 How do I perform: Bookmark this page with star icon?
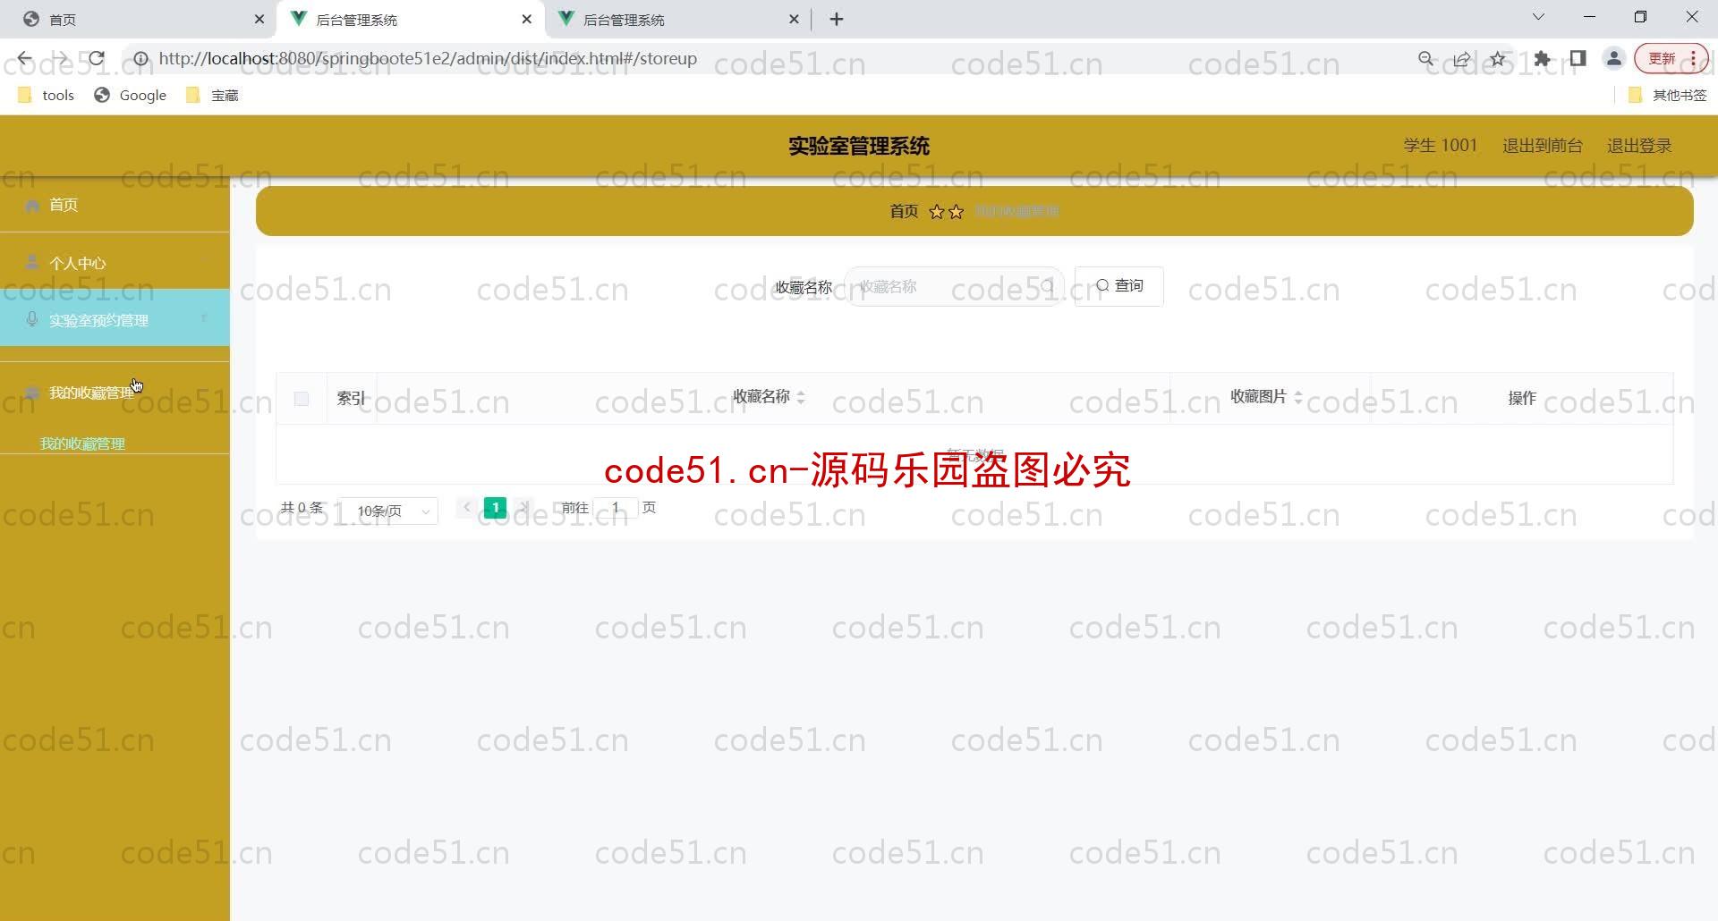point(1498,59)
